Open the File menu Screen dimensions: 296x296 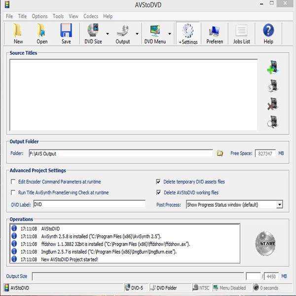pyautogui.click(x=9, y=16)
